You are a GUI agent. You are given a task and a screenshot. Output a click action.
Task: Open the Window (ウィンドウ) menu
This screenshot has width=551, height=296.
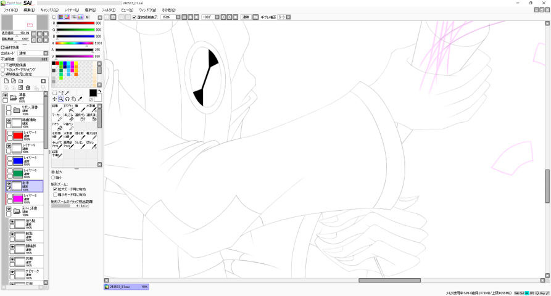coord(147,10)
